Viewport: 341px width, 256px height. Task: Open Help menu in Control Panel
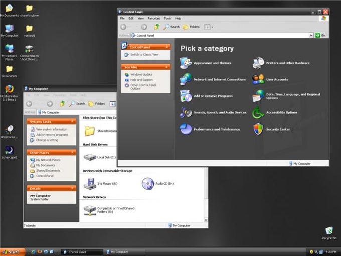(178, 18)
